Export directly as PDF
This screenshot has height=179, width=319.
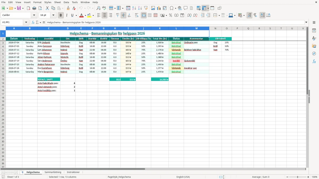click(x=28, y=8)
